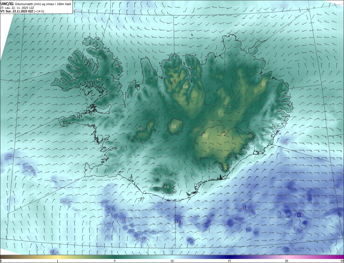Click the 12.1 value at the left edge
The image size is (344, 263).
pyautogui.click(x=9, y=157)
